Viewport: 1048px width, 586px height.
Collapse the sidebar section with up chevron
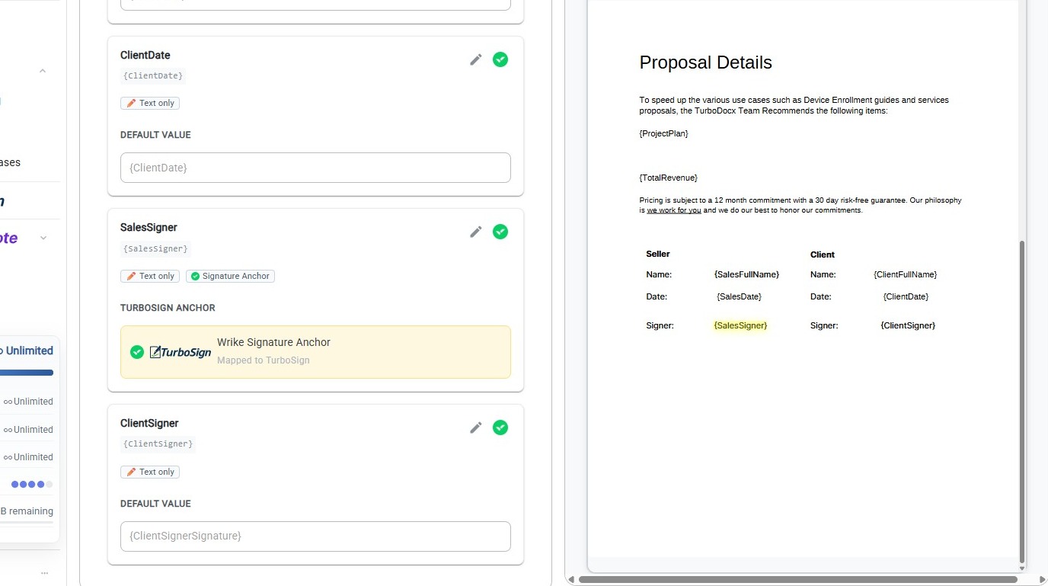tap(43, 71)
